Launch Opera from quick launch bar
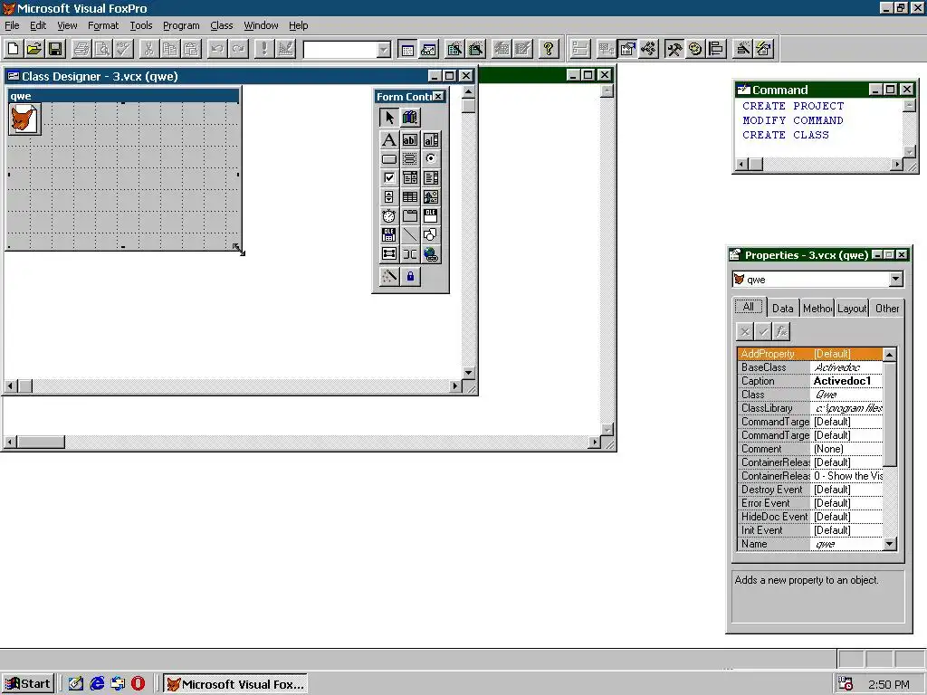This screenshot has width=927, height=695. [138, 684]
